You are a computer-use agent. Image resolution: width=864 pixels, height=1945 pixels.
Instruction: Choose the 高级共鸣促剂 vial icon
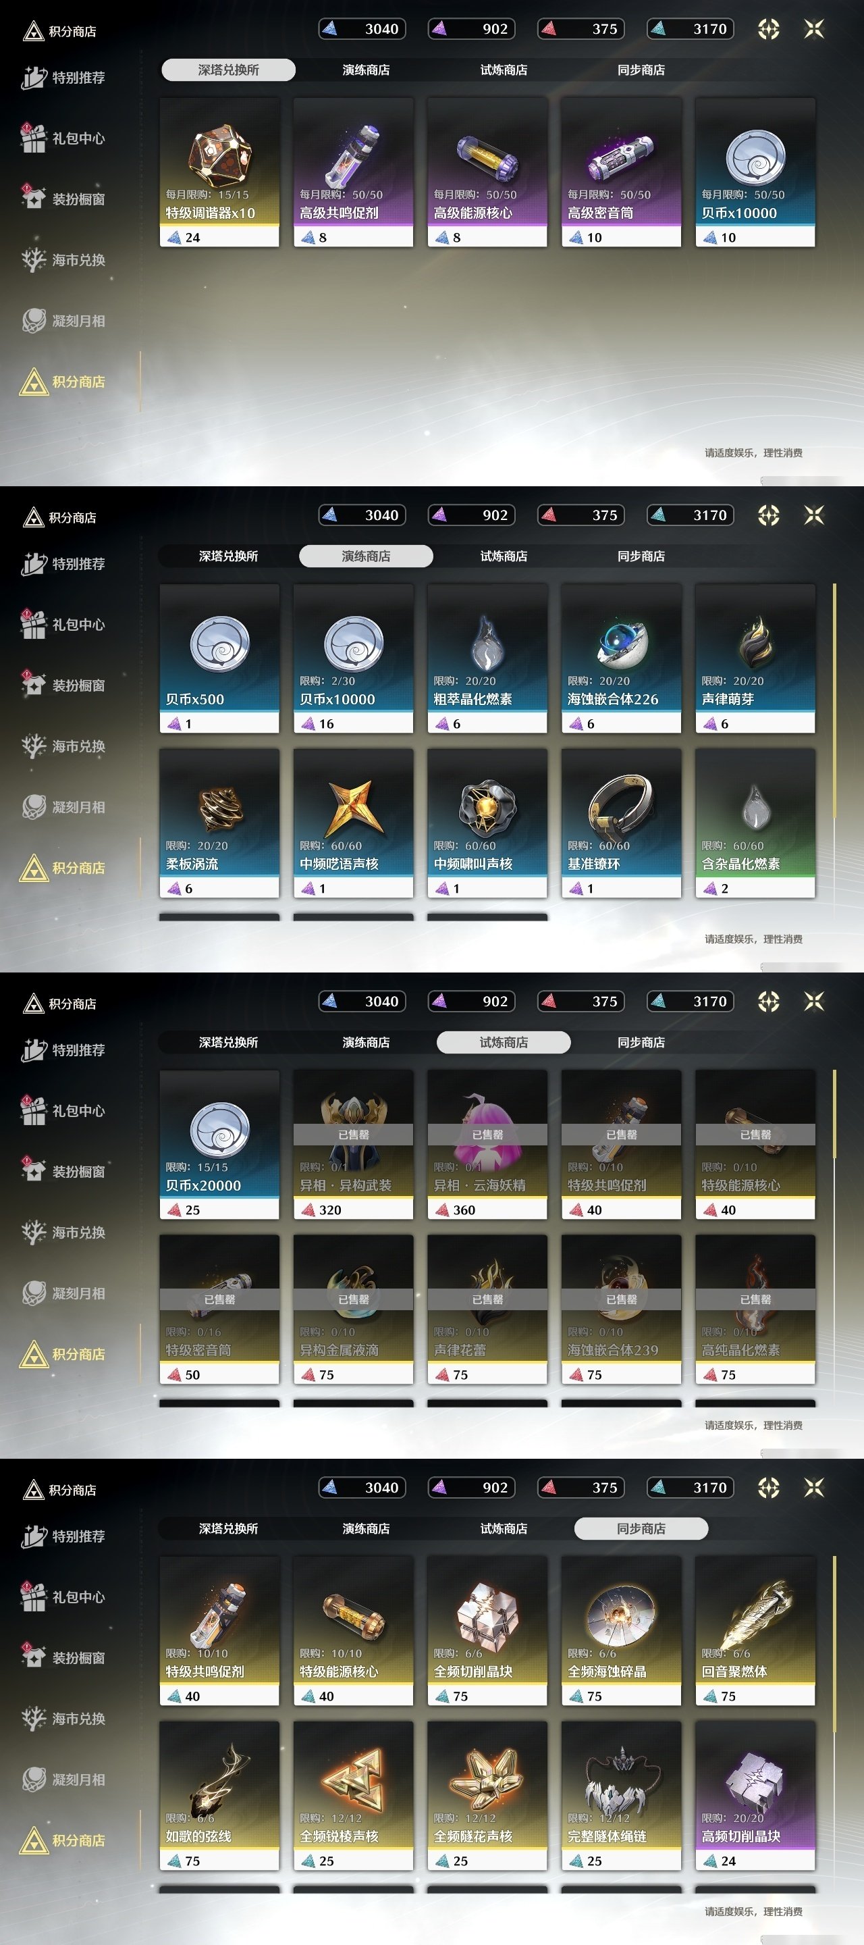coord(353,155)
